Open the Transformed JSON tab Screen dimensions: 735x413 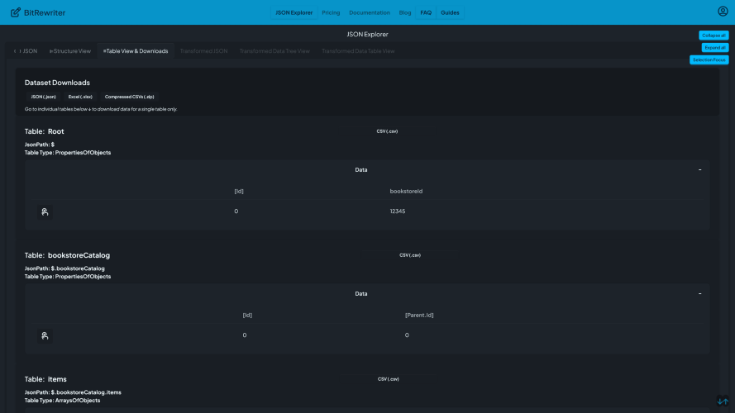coord(203,51)
